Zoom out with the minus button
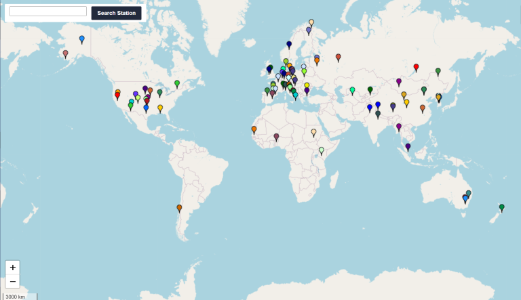The width and height of the screenshot is (521, 300). click(13, 282)
